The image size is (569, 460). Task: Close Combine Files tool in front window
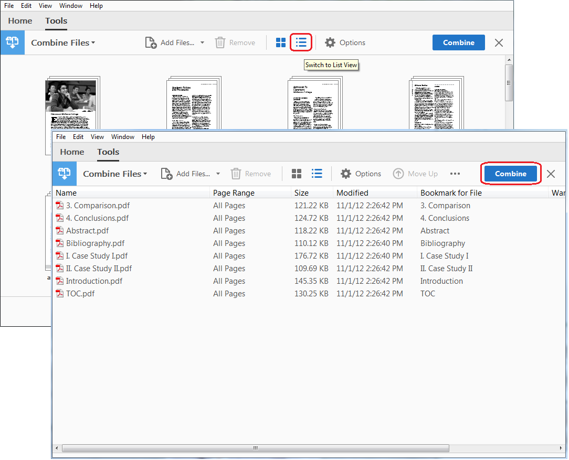[x=551, y=174]
